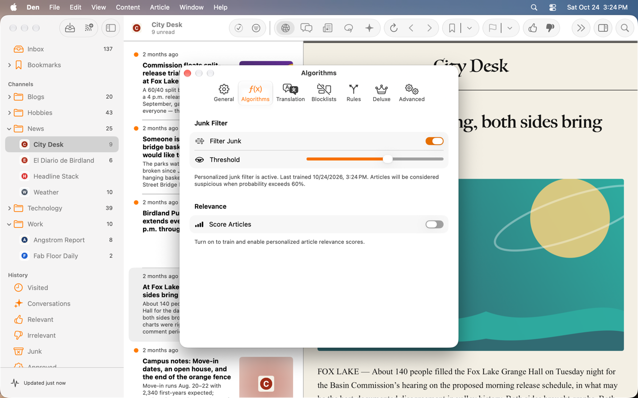Open the flag dropdown arrow
This screenshot has width=638, height=398.
(509, 28)
